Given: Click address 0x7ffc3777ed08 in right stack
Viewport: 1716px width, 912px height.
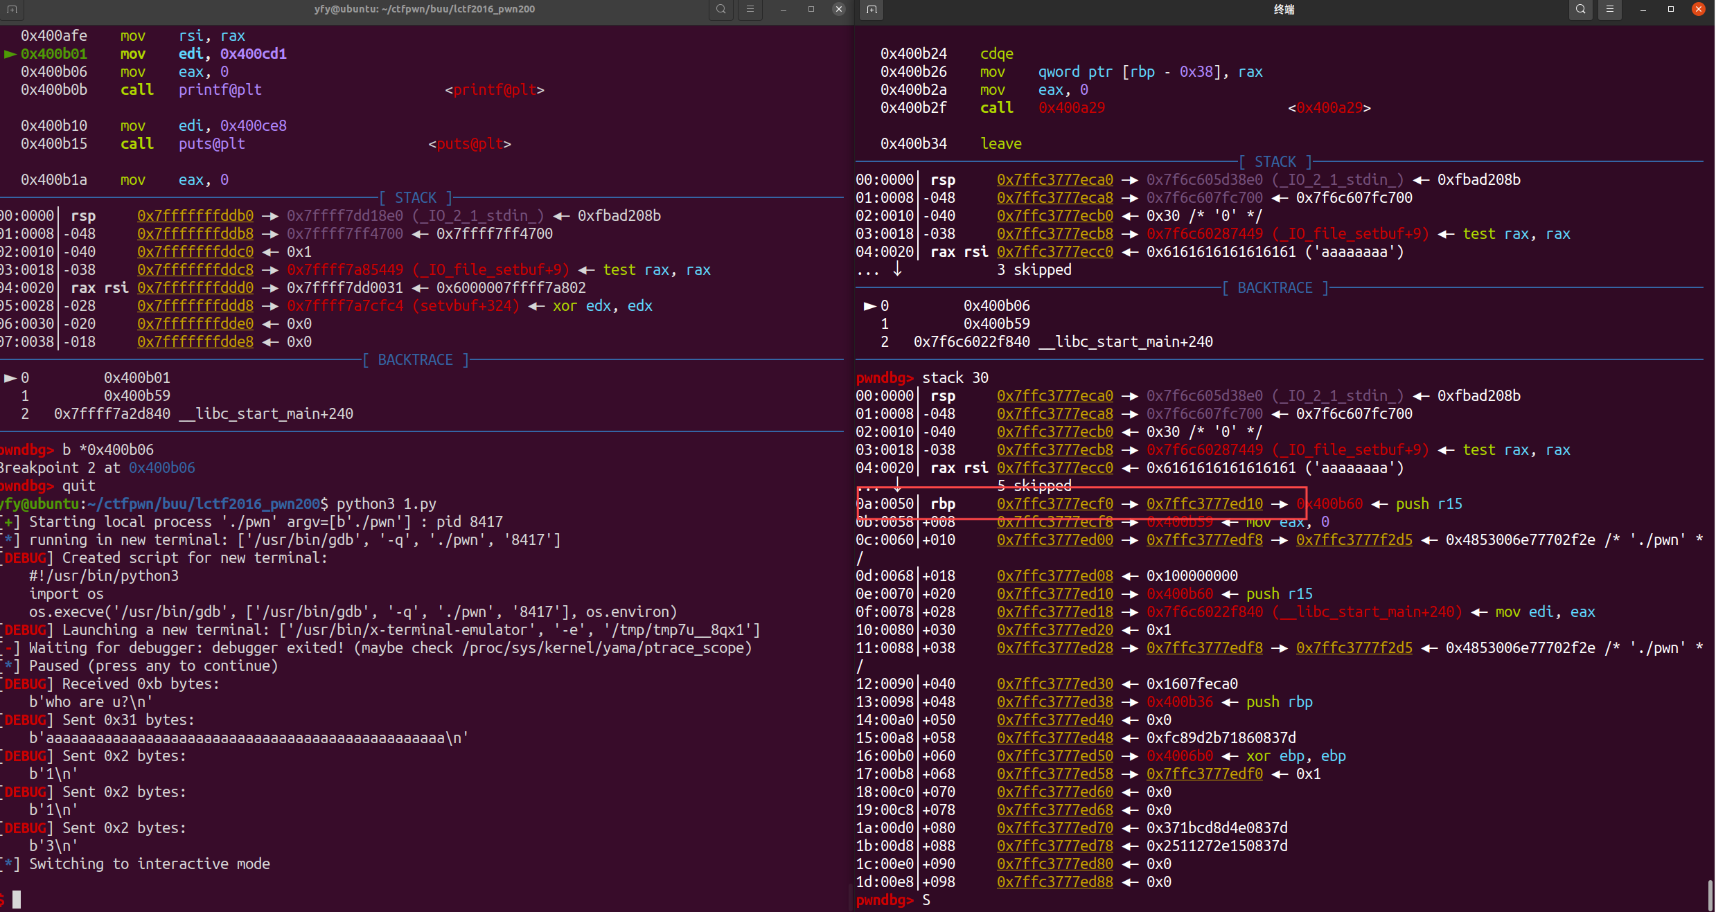Looking at the screenshot, I should (1055, 576).
